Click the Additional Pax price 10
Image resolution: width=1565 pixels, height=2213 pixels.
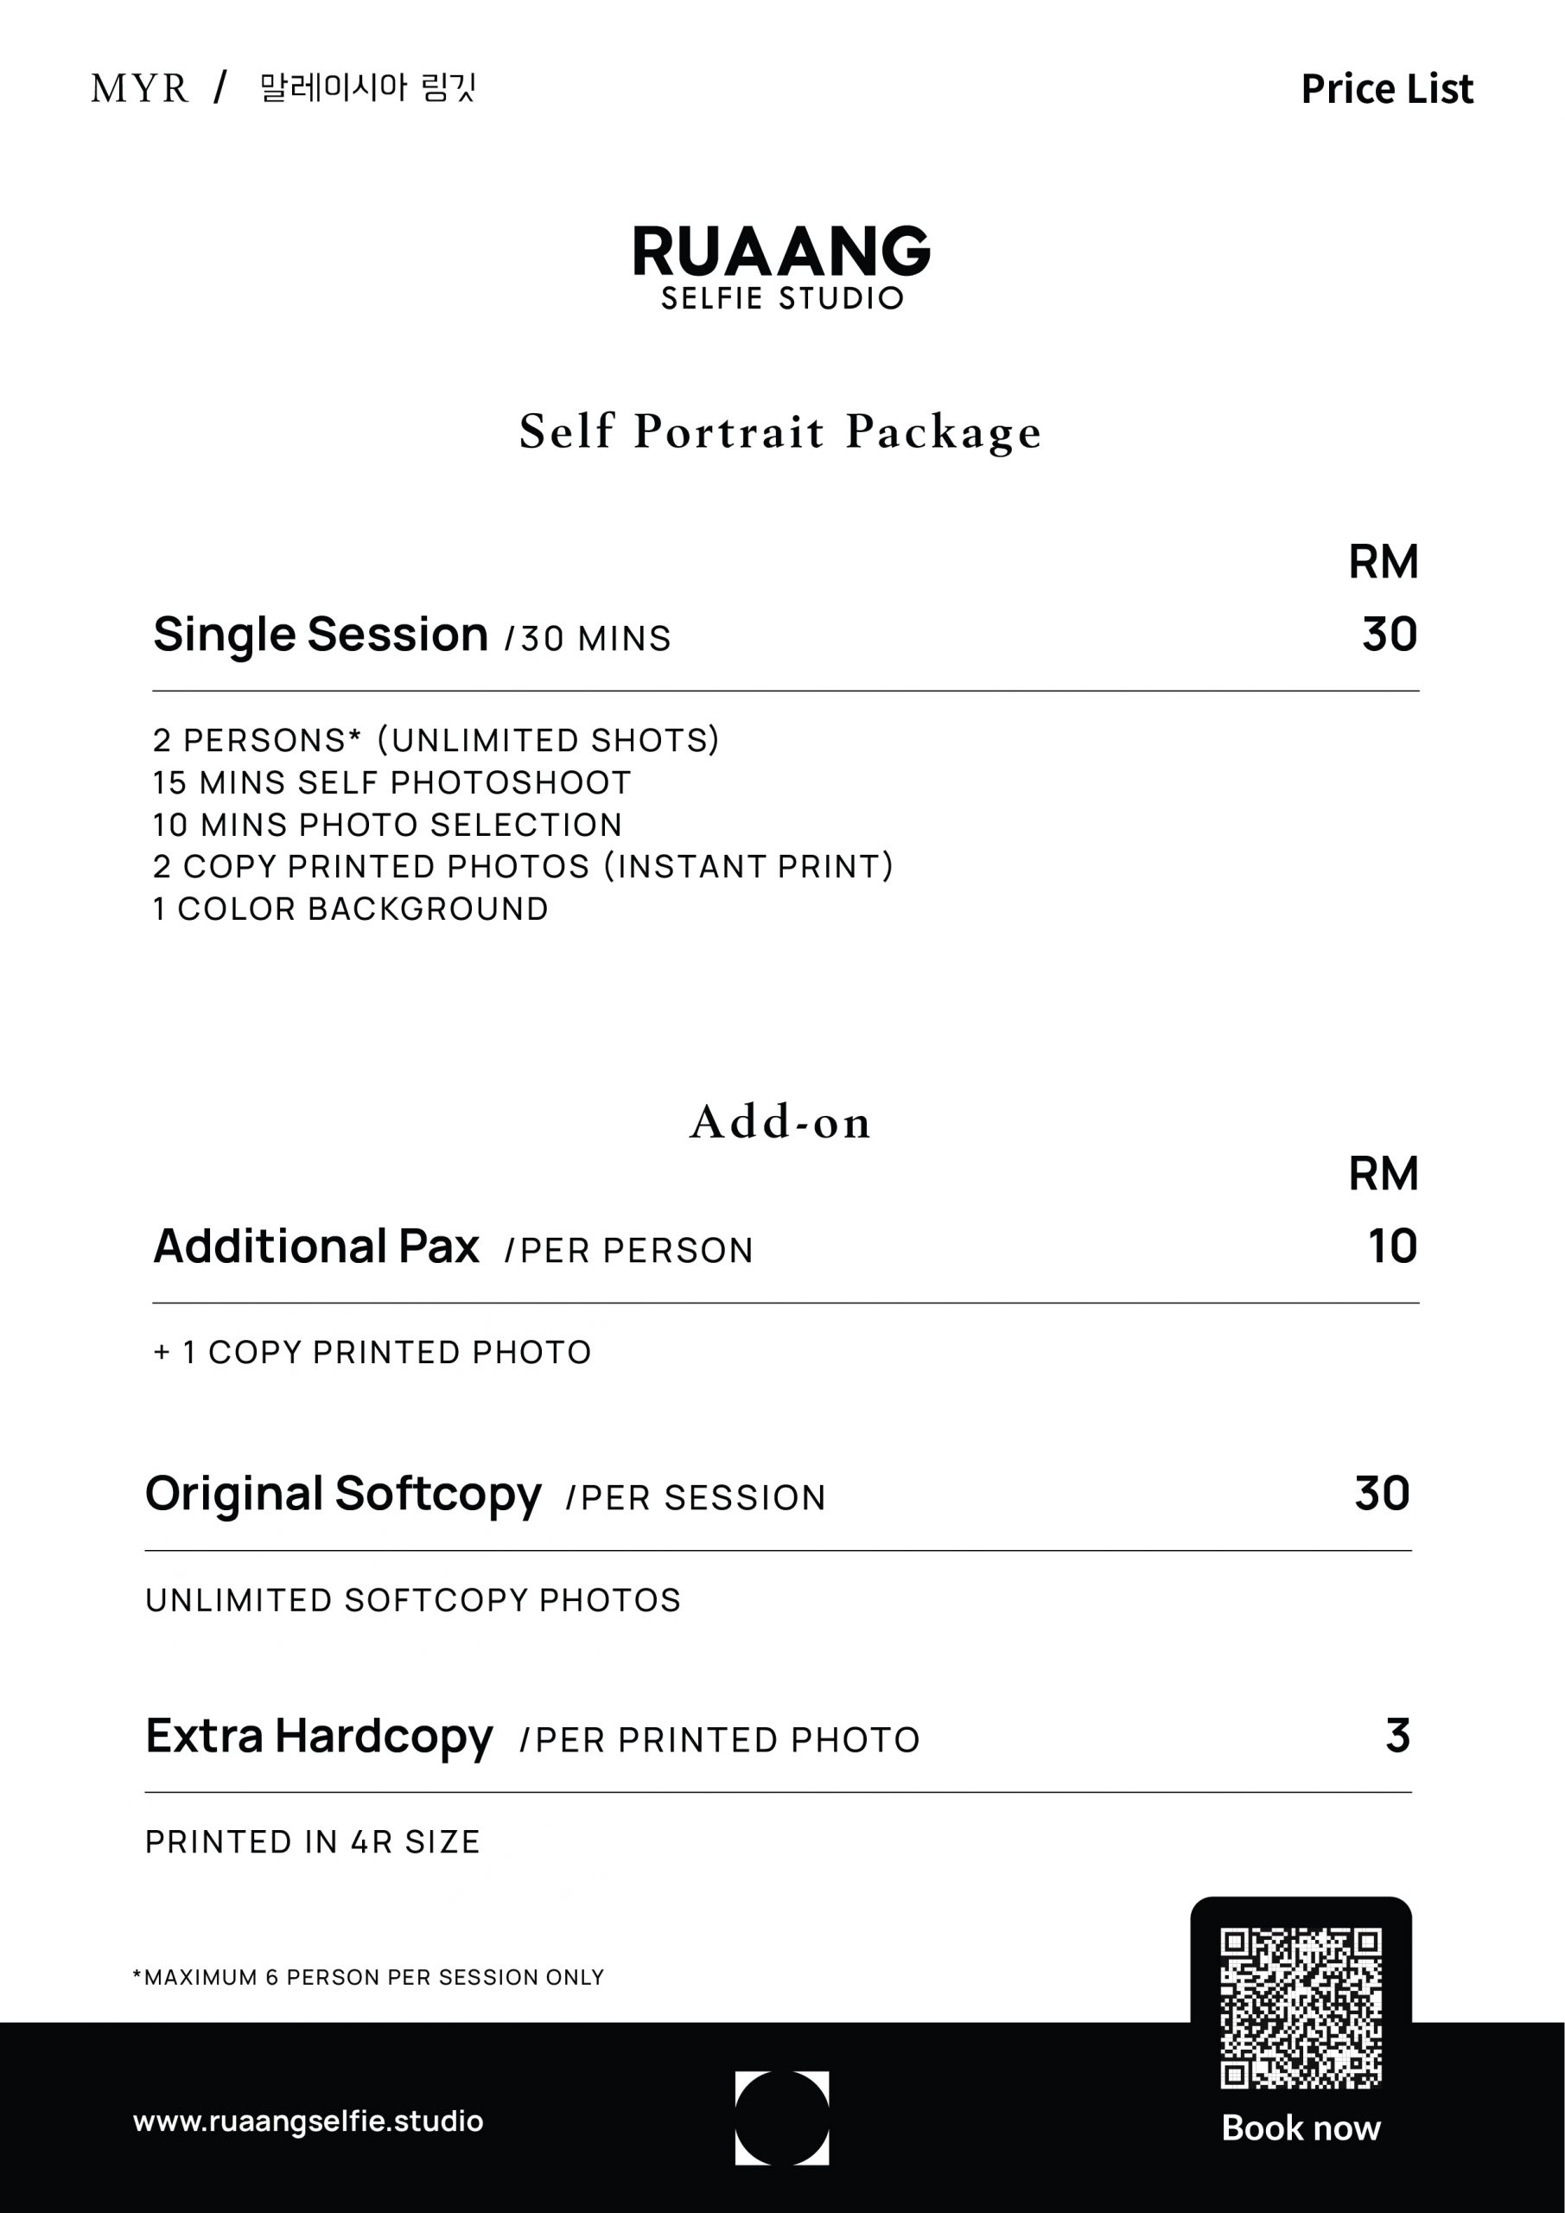coord(1392,1247)
